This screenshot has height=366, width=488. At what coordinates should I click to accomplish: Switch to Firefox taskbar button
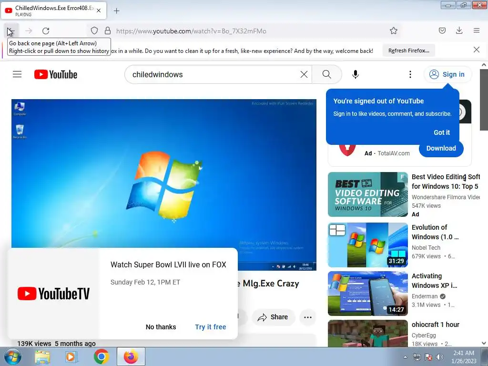pyautogui.click(x=131, y=356)
